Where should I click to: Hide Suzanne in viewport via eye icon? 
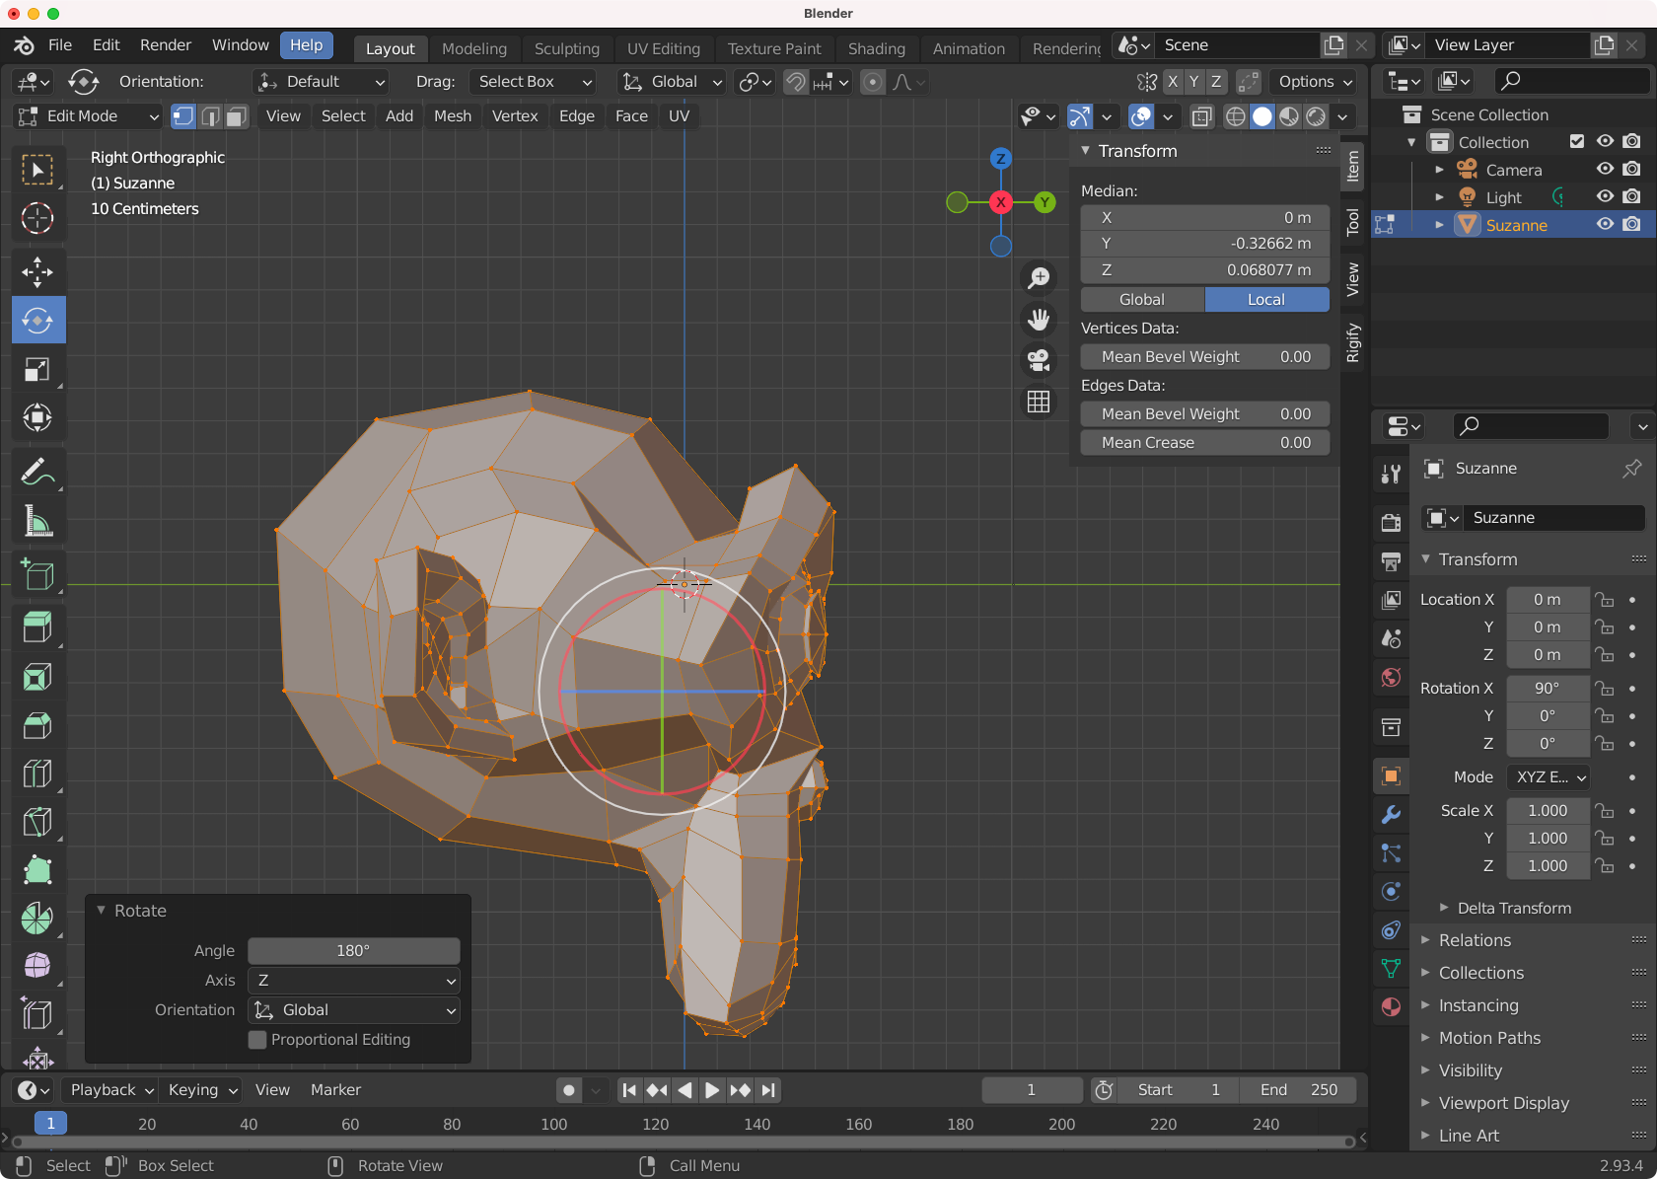click(1605, 225)
